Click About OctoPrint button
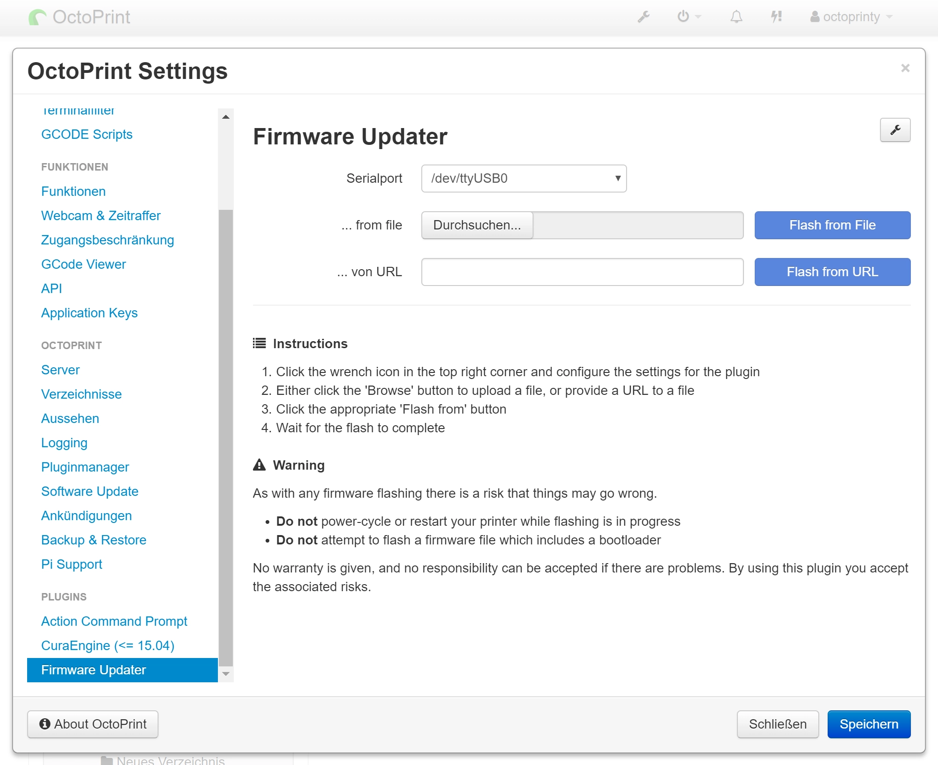The image size is (938, 765). 93,724
